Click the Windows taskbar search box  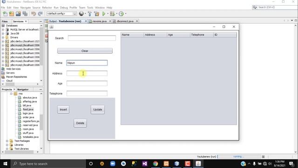click(48, 164)
